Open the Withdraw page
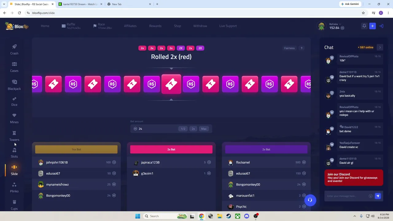Viewport: 393px width, 221px height. (x=200, y=26)
